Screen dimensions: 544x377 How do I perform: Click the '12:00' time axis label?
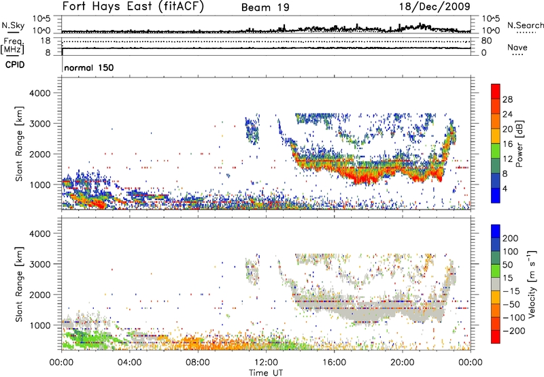pos(266,363)
